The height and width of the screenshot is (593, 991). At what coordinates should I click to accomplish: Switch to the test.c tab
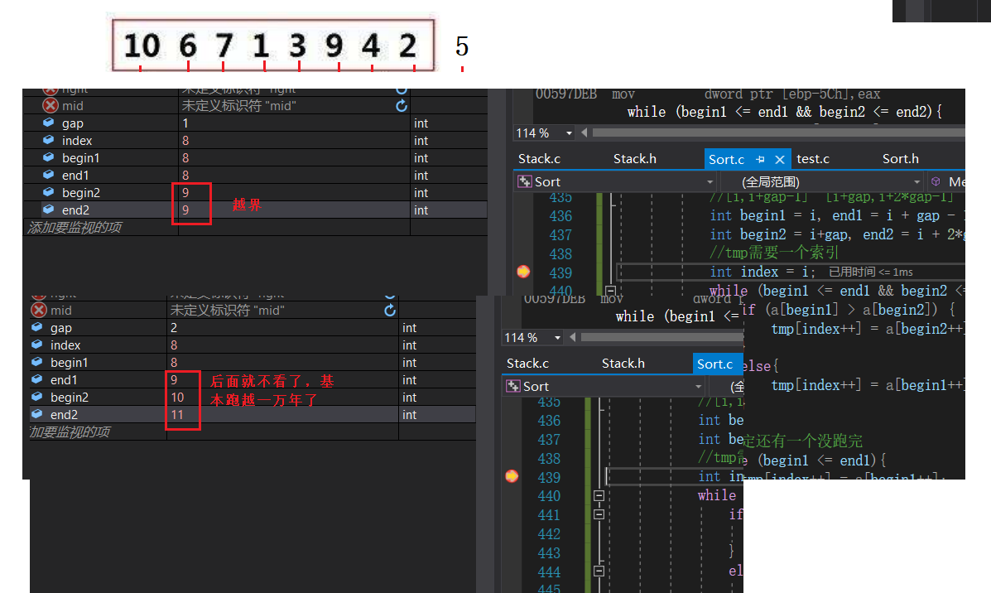click(x=813, y=159)
